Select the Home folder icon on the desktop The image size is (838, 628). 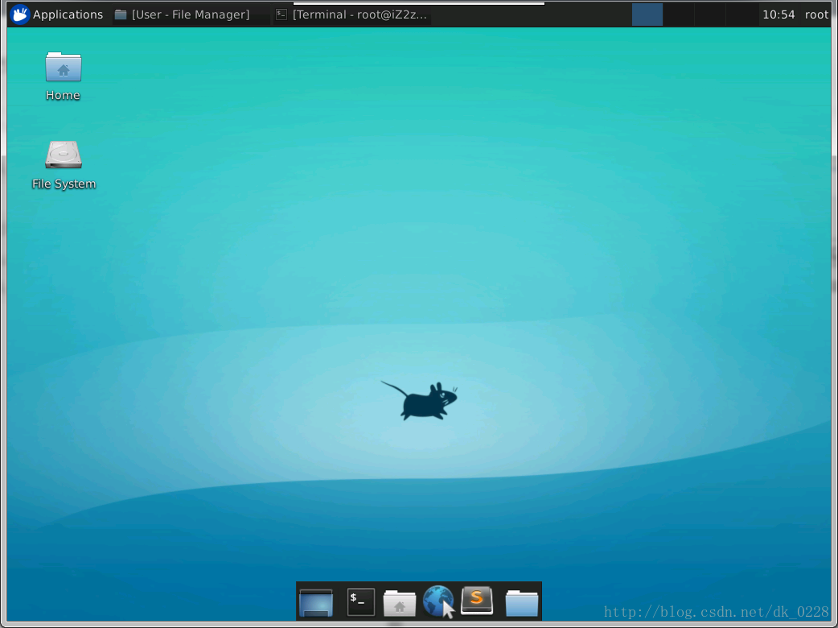[x=63, y=76]
